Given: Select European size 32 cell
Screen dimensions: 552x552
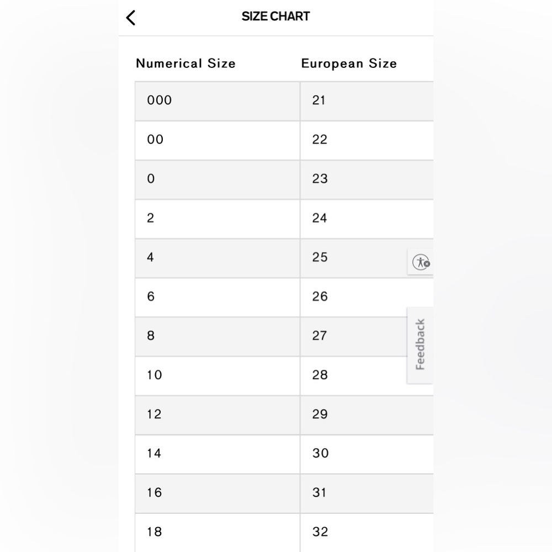Looking at the screenshot, I should (367, 533).
